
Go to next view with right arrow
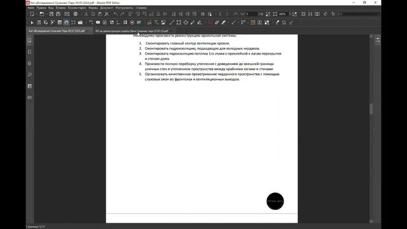point(227,14)
